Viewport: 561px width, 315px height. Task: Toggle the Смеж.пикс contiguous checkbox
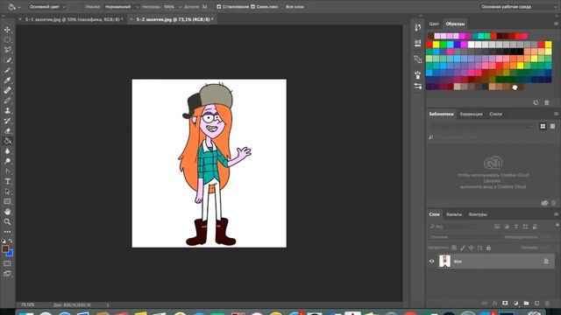pos(253,7)
